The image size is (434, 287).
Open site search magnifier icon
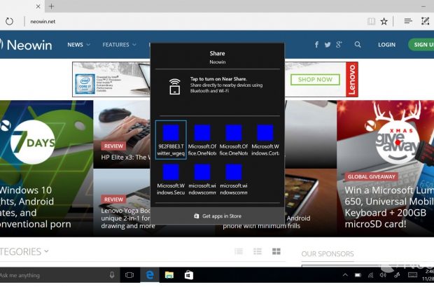[358, 45]
